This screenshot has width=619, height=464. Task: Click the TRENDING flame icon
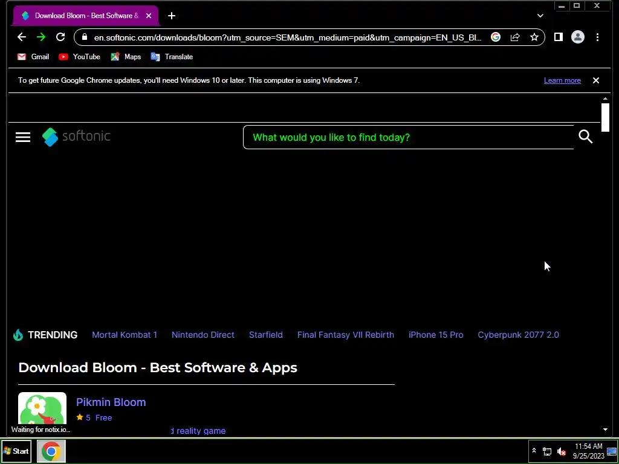pos(18,335)
